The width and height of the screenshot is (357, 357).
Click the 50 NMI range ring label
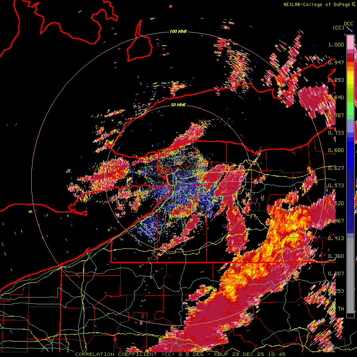[178, 105]
